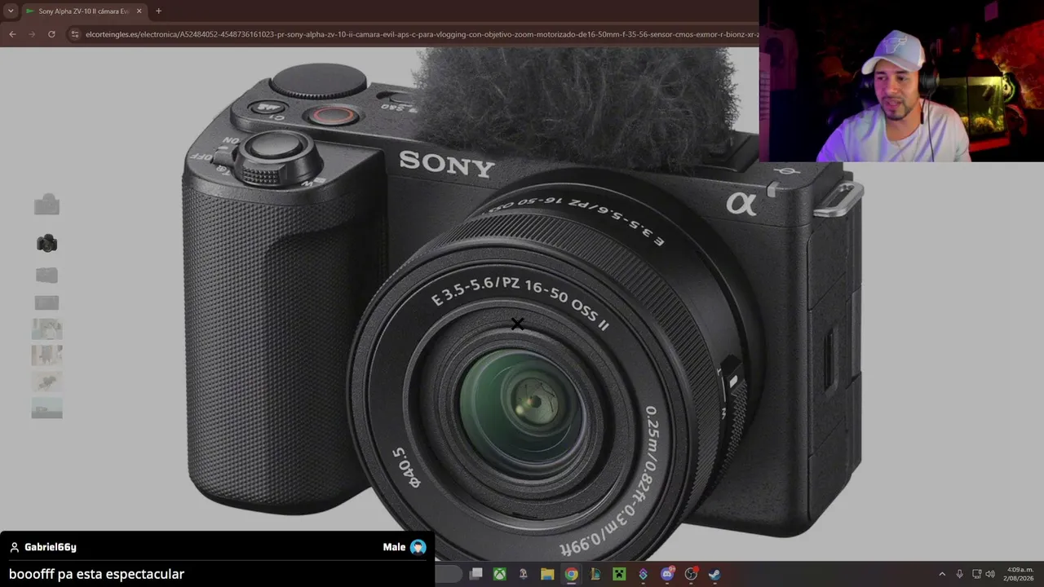Click the message "boooff pa esta espectacular"
This screenshot has width=1044, height=587.
(96, 574)
